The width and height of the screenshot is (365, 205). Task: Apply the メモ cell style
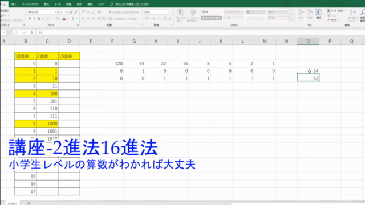[233, 18]
